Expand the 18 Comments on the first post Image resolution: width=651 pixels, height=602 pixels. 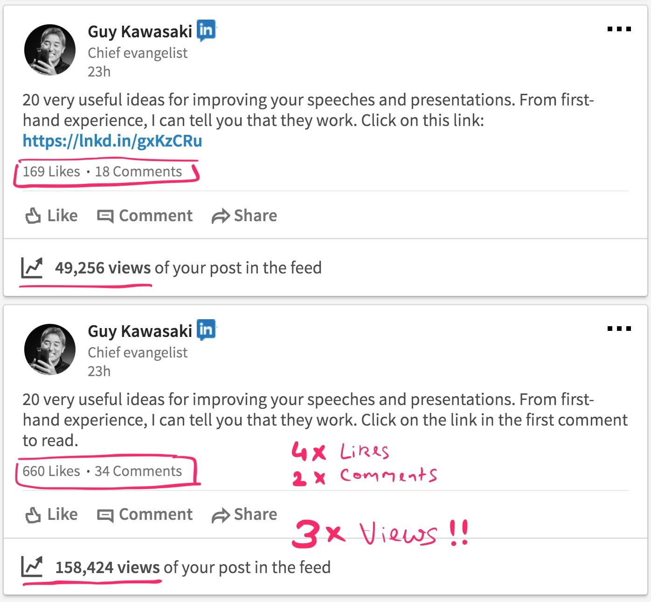(138, 171)
